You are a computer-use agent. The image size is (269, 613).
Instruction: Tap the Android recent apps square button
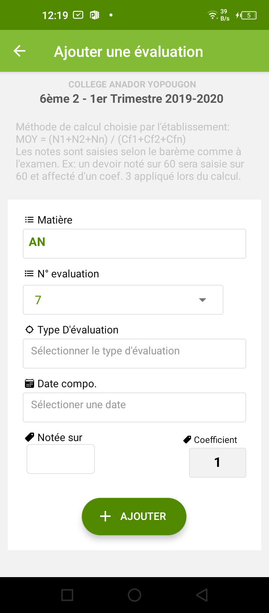click(x=67, y=595)
